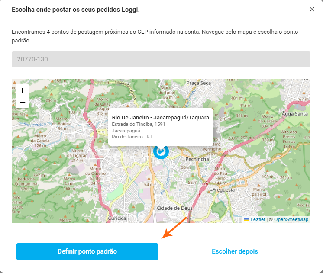323x273 pixels.
Task: Choose the Escolher depois link
Action: pyautogui.click(x=235, y=251)
